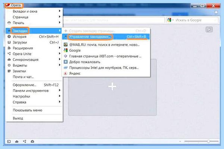Open the search engine dropdown with the Google icon
This screenshot has height=149, width=224.
coord(170,20)
